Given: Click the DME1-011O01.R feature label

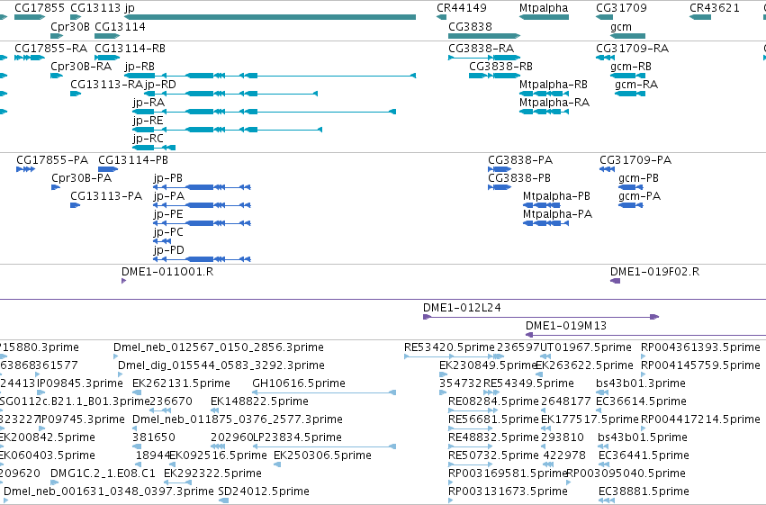Looking at the screenshot, I should [167, 272].
